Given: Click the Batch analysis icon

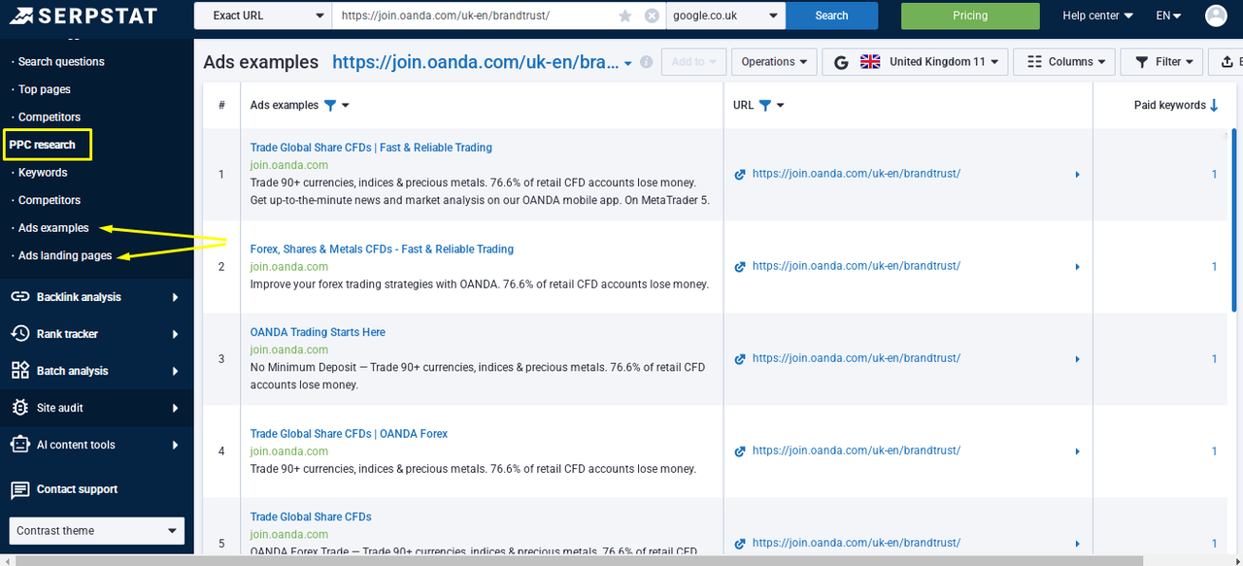Looking at the screenshot, I should (20, 371).
